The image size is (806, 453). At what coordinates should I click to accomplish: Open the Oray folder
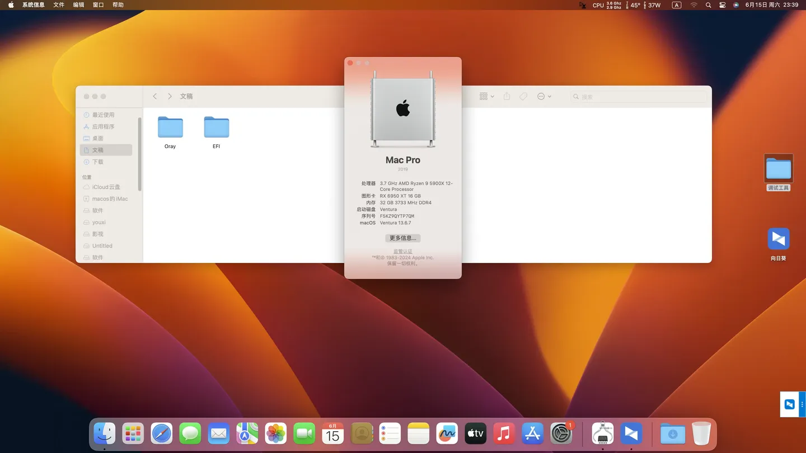pyautogui.click(x=170, y=128)
